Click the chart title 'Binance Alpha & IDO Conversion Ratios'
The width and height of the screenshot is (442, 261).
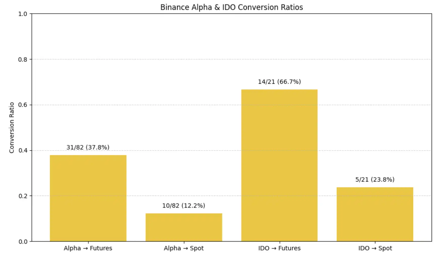click(x=232, y=7)
